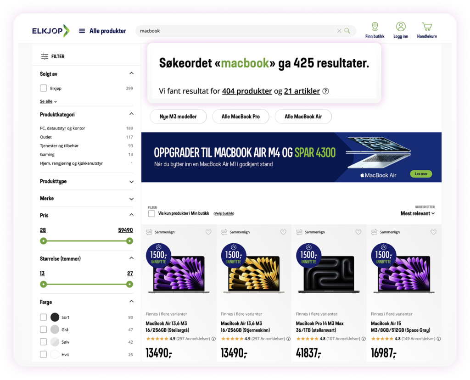Select PC, datautstyr og kontor category
This screenshot has width=470, height=380.
point(62,128)
